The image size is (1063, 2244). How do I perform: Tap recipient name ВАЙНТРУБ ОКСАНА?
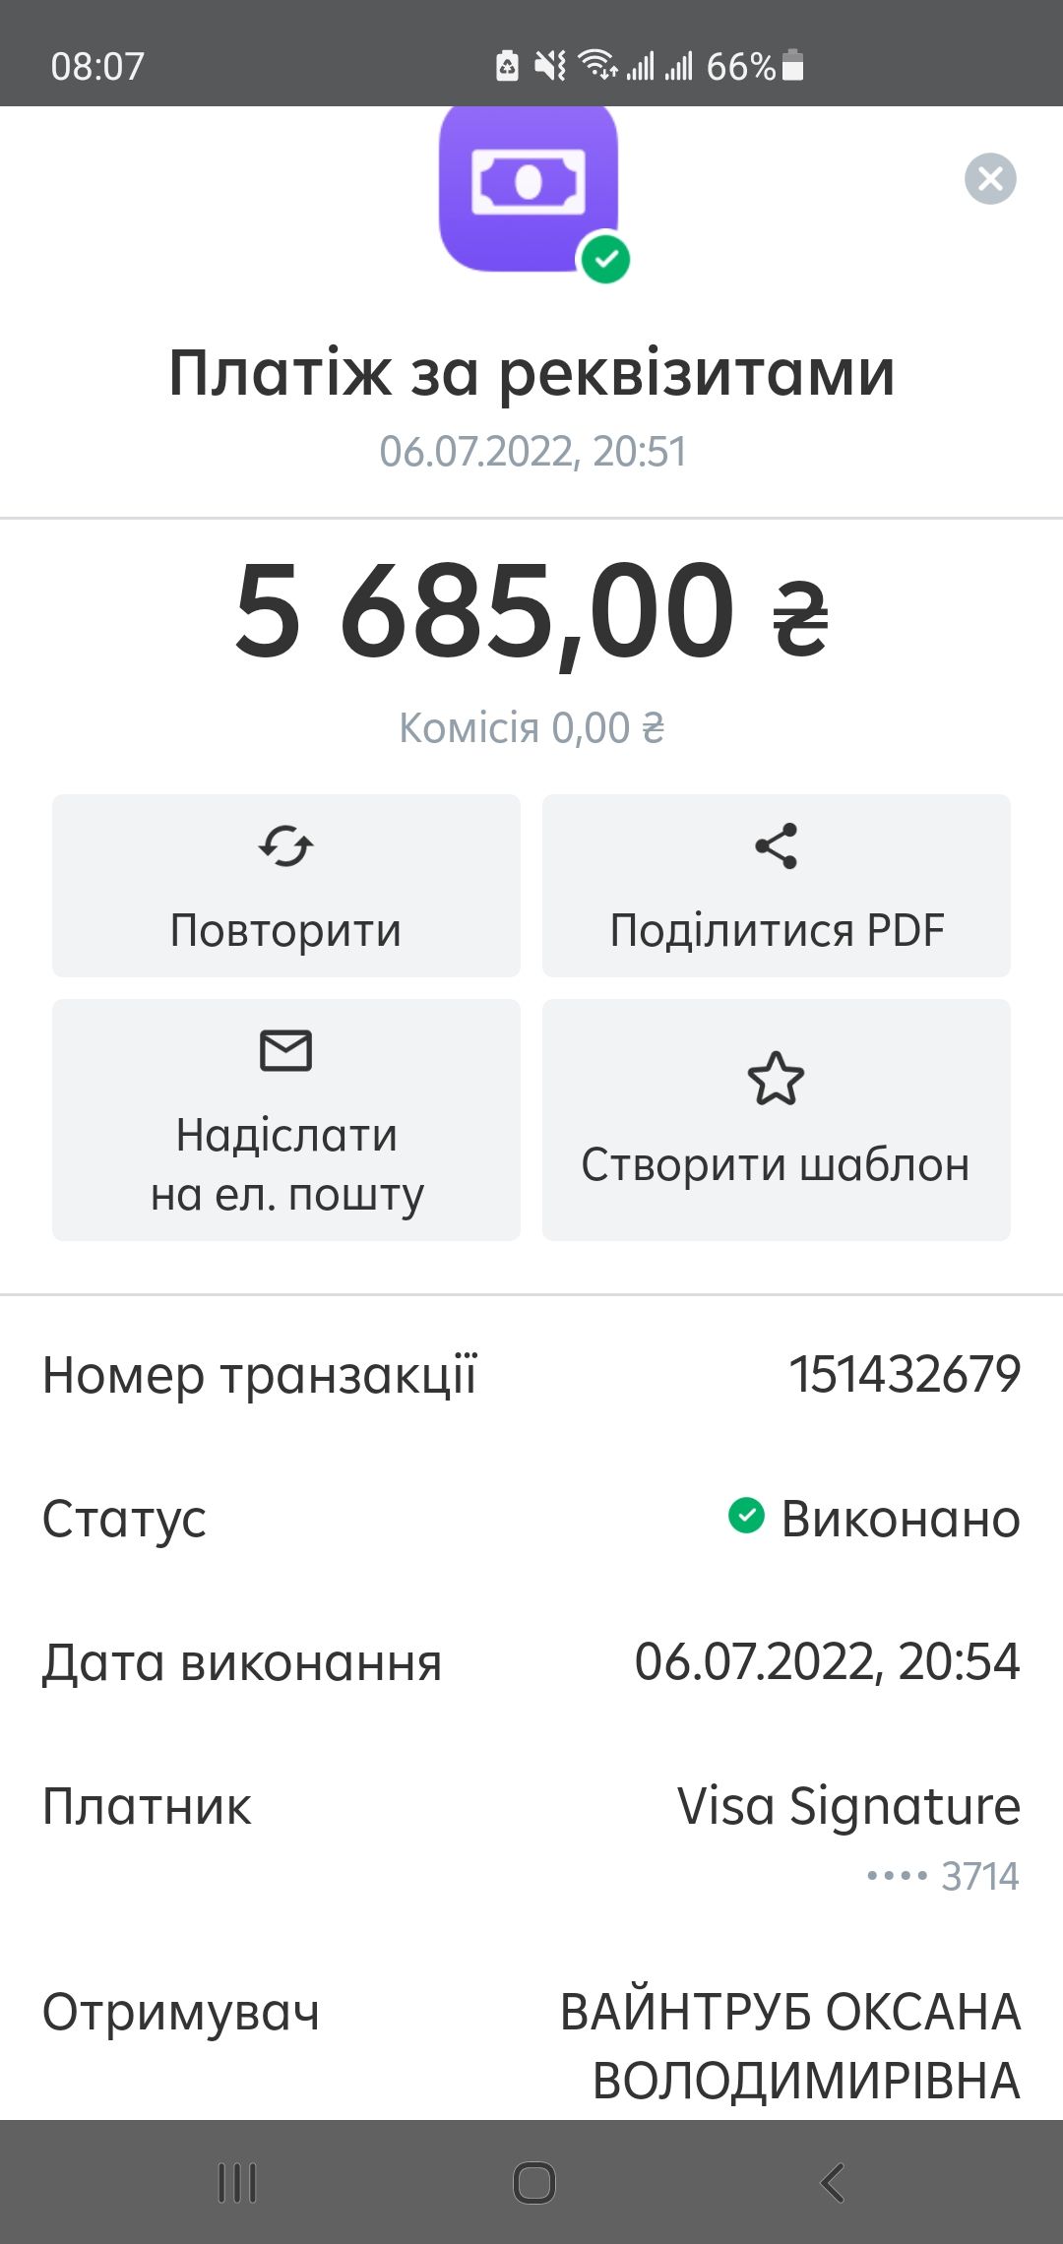790,2012
